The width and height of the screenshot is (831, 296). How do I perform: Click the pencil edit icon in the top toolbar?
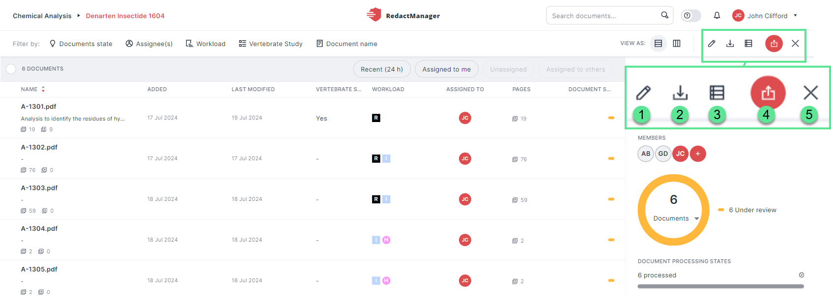pyautogui.click(x=712, y=44)
